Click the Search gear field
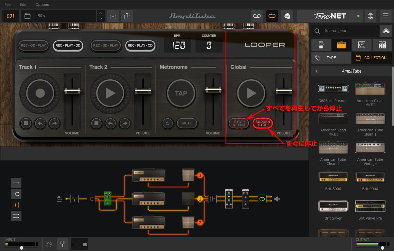The image size is (394, 251). tap(345, 31)
